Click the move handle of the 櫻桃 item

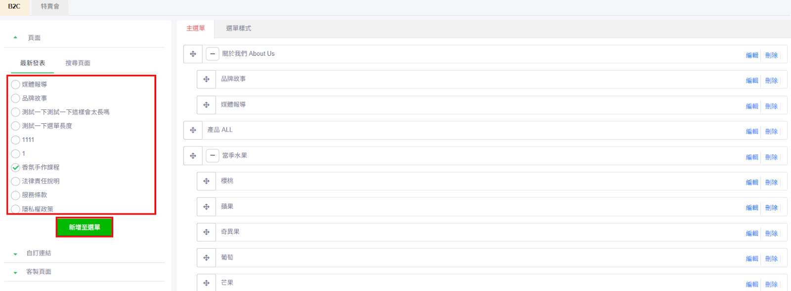pos(206,181)
